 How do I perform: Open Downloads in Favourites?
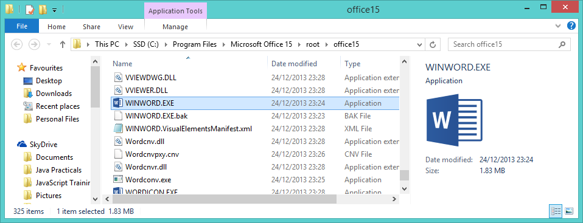click(x=54, y=93)
